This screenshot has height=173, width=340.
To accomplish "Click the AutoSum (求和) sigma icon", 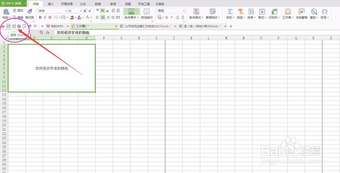I will [230, 12].
